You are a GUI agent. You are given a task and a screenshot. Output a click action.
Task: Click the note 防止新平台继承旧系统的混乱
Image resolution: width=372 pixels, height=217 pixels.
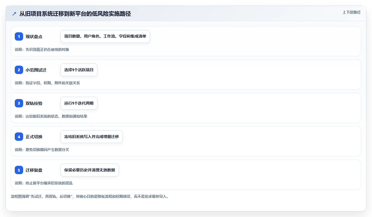44,183
